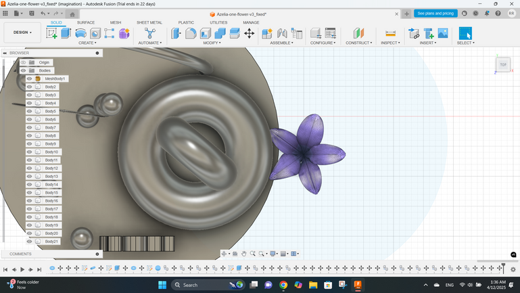Expand the CONSTRUCT dropdown menu
Image resolution: width=520 pixels, height=293 pixels.
pos(358,43)
